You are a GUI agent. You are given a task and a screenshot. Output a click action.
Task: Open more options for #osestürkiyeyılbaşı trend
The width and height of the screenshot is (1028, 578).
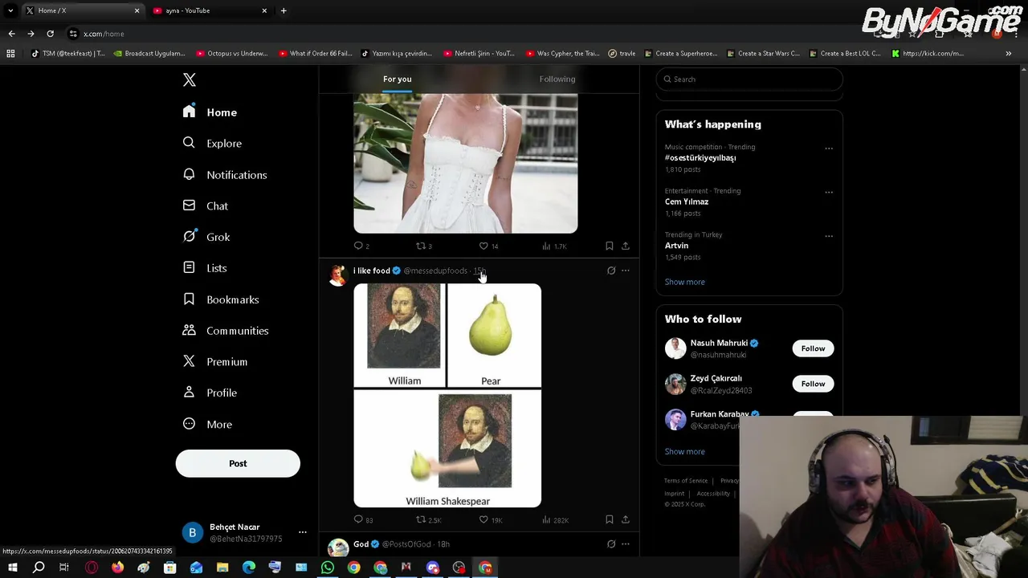click(829, 149)
